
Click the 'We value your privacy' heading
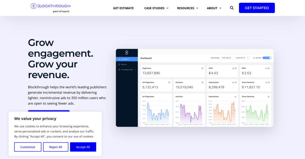tap(35, 119)
